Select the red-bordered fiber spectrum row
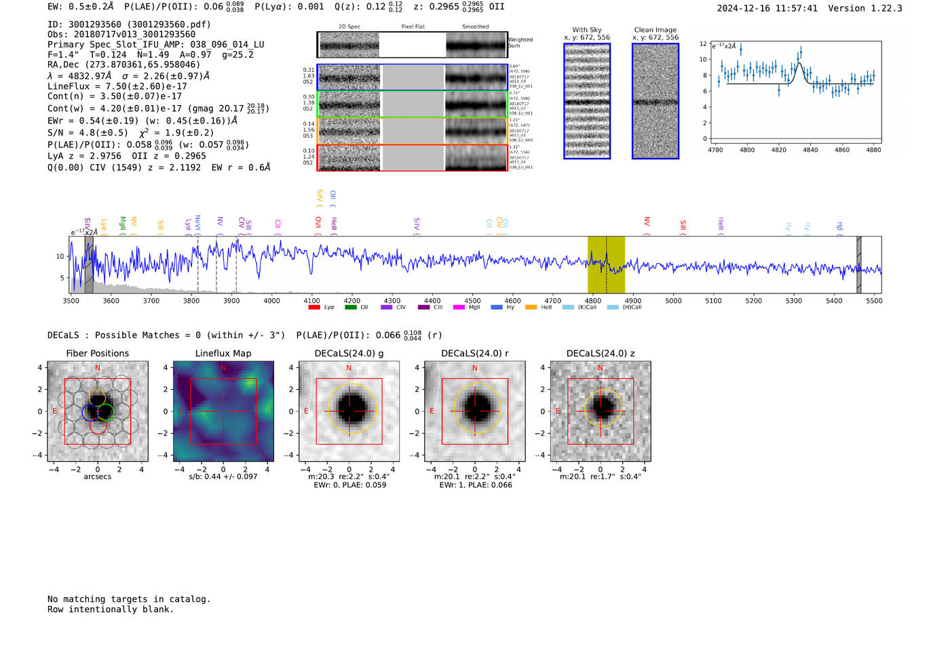 pos(413,157)
